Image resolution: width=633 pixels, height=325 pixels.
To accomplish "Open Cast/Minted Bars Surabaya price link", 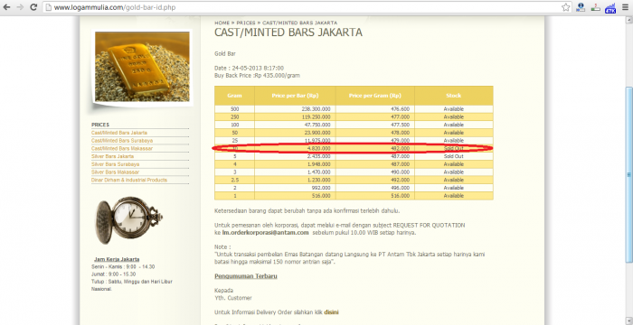I will point(122,140).
